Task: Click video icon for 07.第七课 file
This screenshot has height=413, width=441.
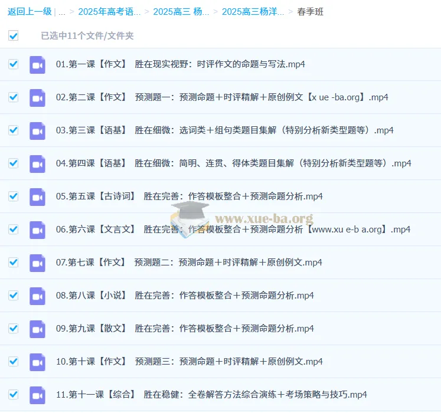Action: [37, 263]
